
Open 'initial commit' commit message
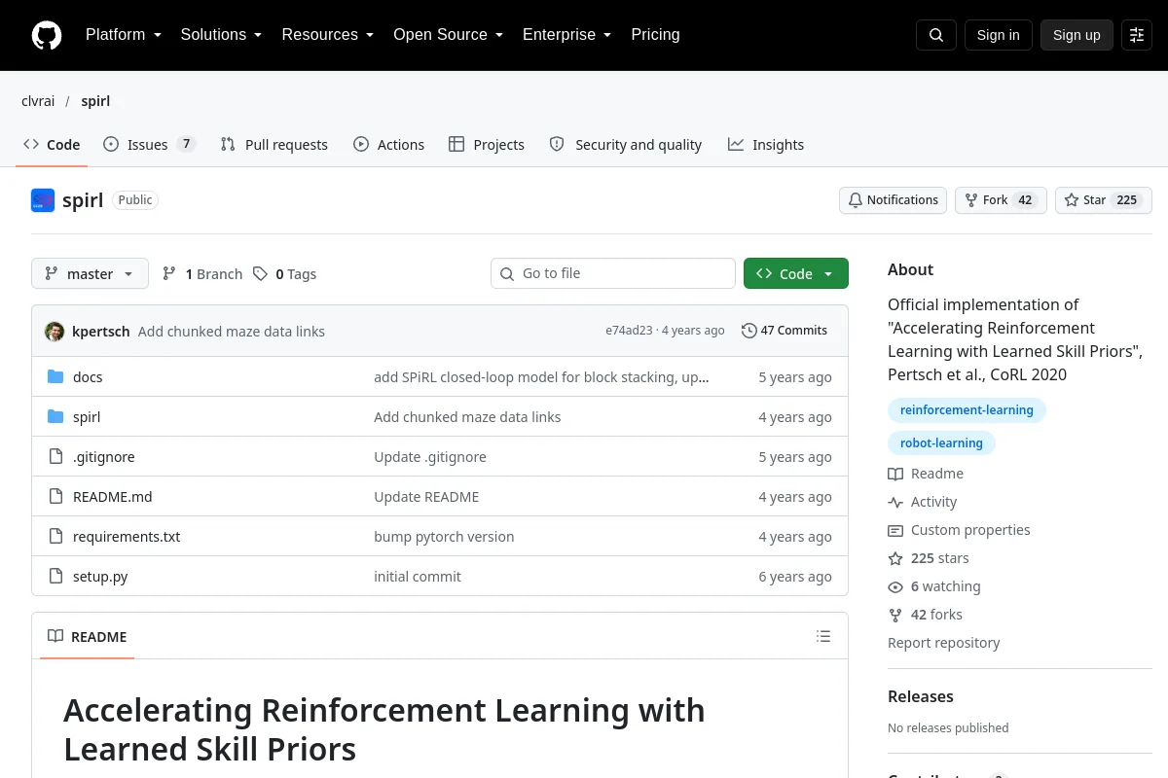tap(418, 577)
